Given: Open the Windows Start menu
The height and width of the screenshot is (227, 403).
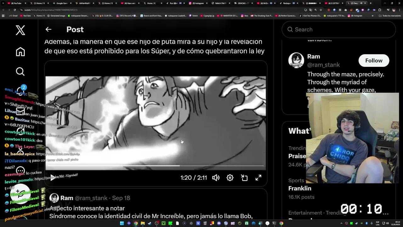Looking at the screenshot, I should [122, 223].
